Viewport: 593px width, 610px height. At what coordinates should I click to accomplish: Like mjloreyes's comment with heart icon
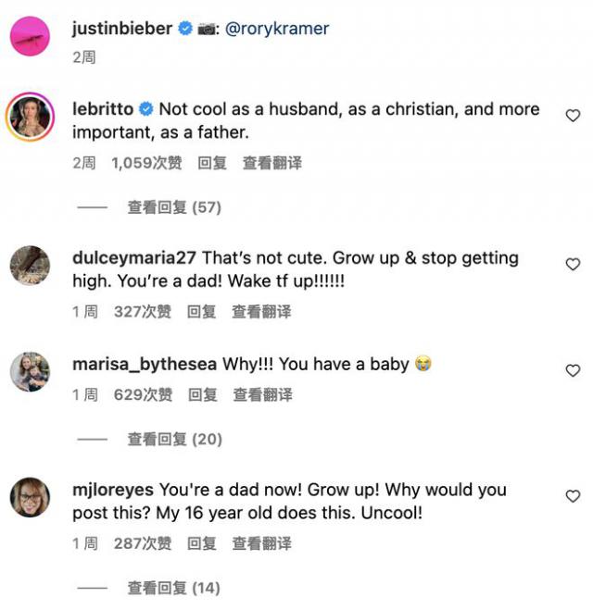coord(573,497)
